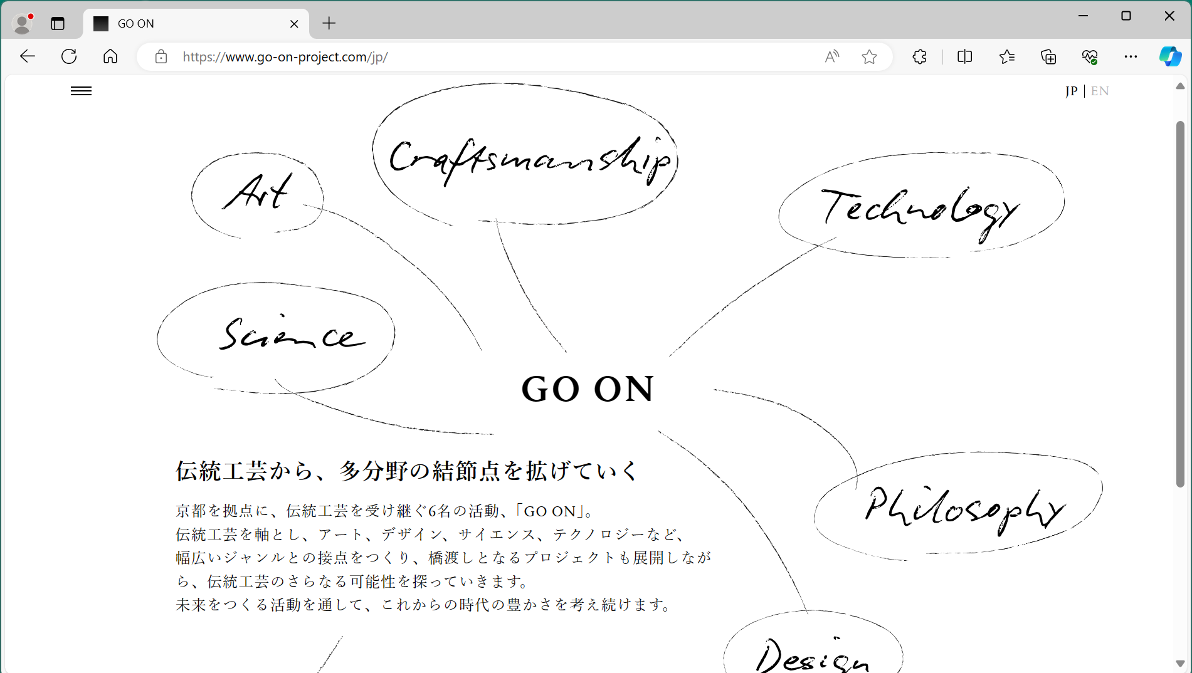Viewport: 1192px width, 673px height.
Task: Enable split screen view
Action: (964, 57)
